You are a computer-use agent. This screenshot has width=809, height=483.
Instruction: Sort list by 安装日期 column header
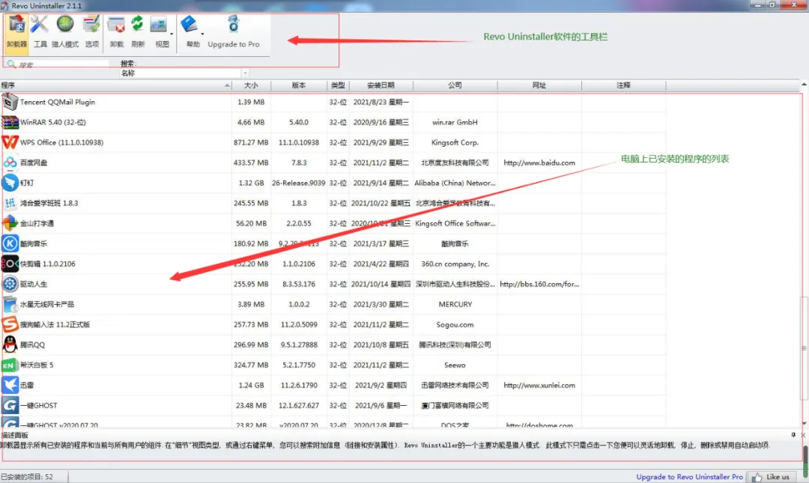[x=380, y=85]
